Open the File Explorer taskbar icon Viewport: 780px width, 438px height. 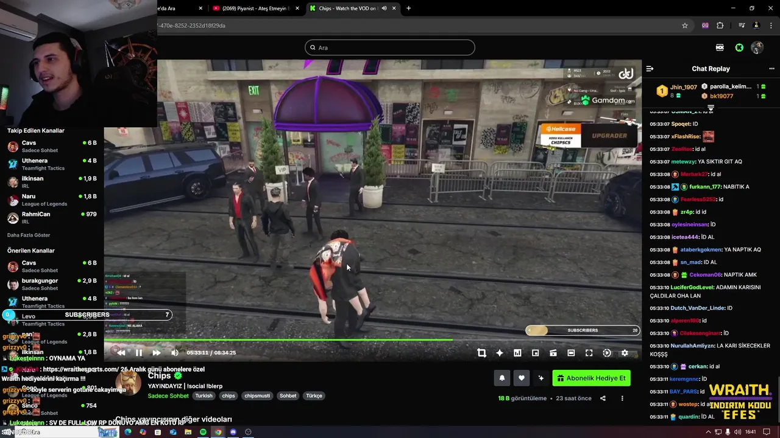(x=188, y=432)
